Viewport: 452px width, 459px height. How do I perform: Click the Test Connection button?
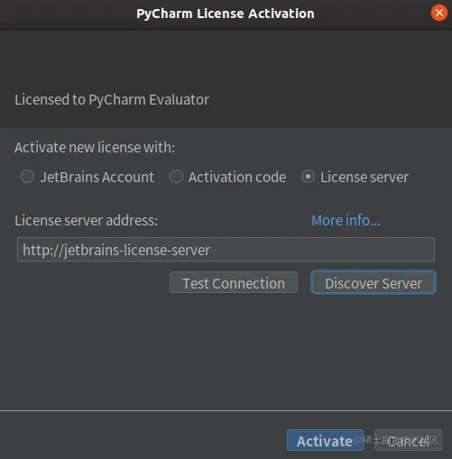pos(234,282)
